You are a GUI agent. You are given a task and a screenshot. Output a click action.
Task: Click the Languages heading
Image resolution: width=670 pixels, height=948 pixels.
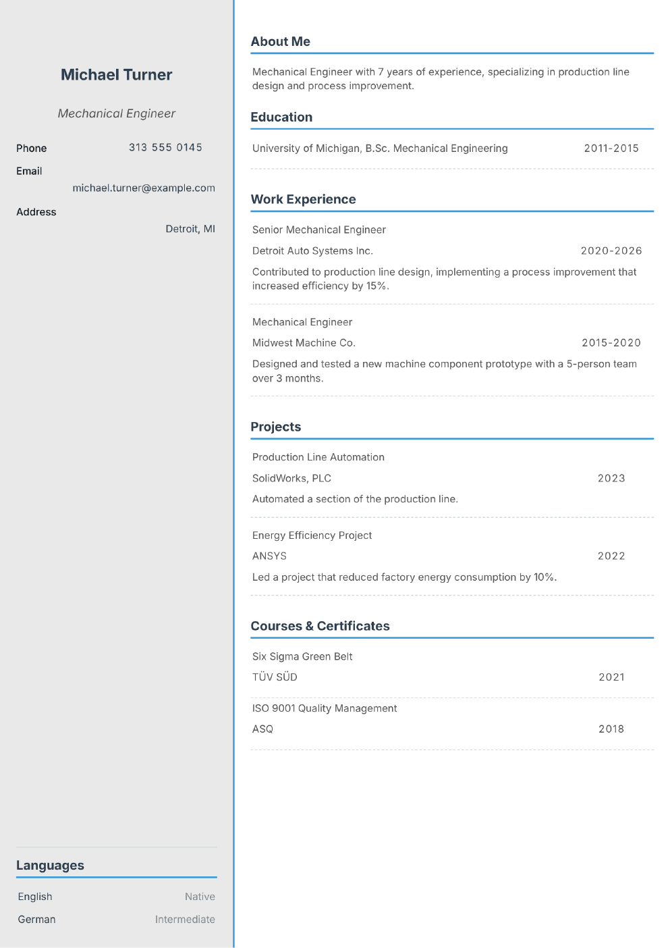[50, 866]
